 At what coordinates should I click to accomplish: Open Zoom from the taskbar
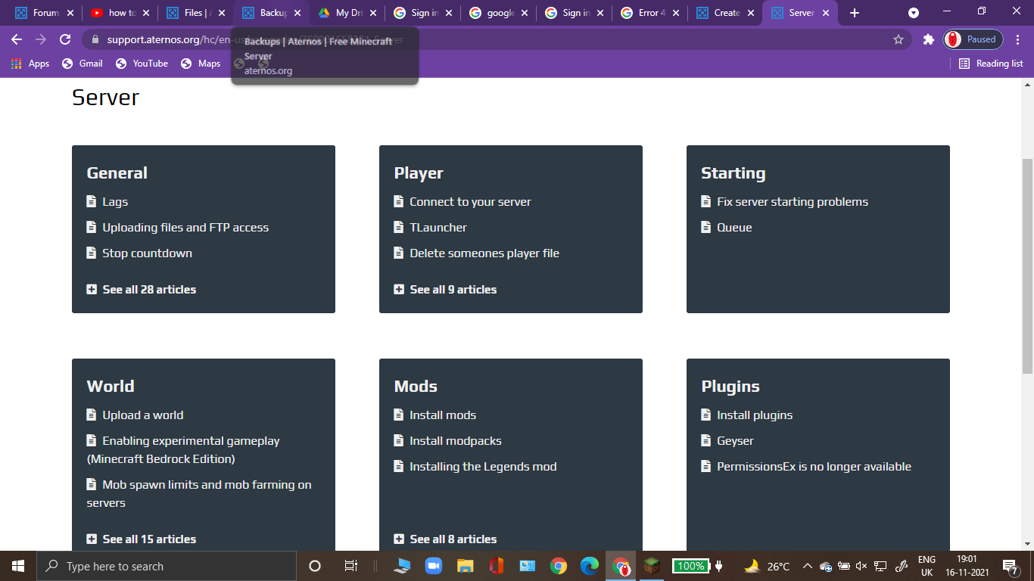(434, 566)
